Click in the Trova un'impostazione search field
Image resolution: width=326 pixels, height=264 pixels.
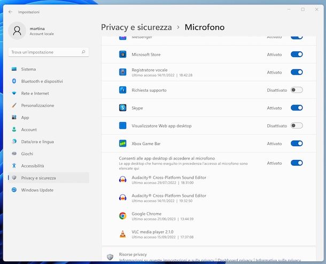(x=49, y=52)
